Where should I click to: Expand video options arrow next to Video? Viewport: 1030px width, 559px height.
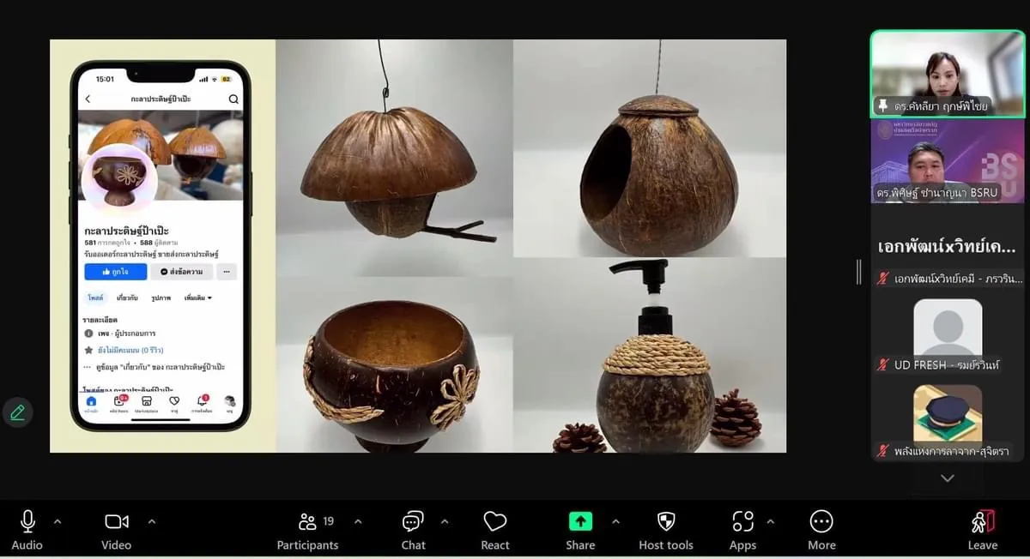point(152,521)
